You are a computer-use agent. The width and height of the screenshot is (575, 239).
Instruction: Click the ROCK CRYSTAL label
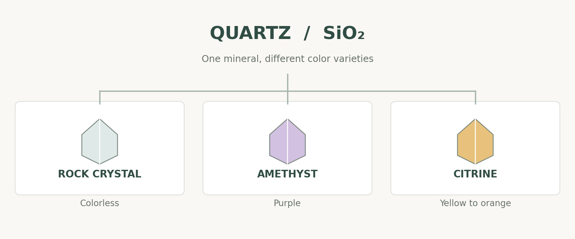pyautogui.click(x=100, y=174)
